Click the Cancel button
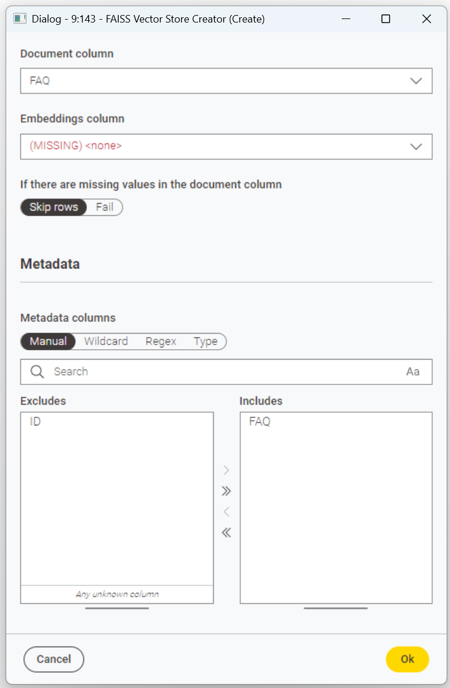The width and height of the screenshot is (450, 688). [54, 659]
